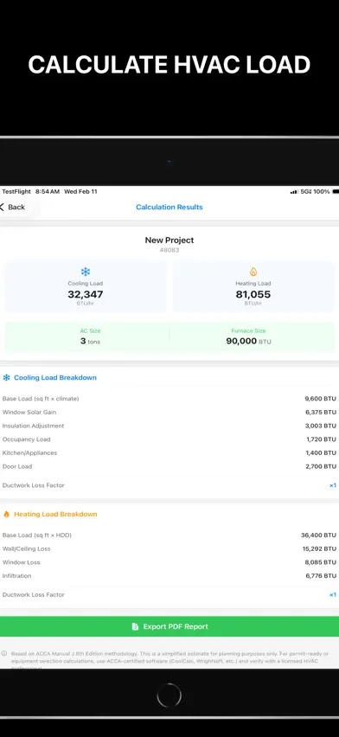This screenshot has width=339, height=737.
Task: Tap the info icon beside the ACCA disclaimer
Action: coord(4,653)
